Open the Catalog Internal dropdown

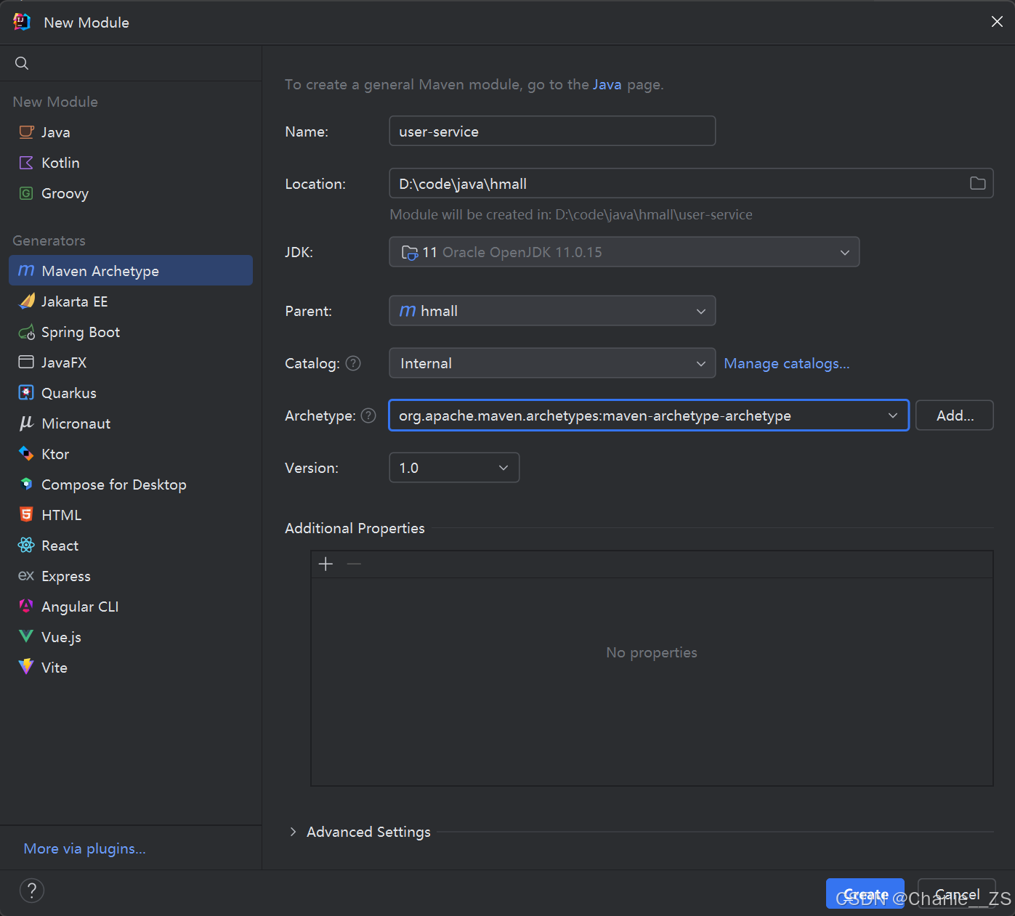552,363
